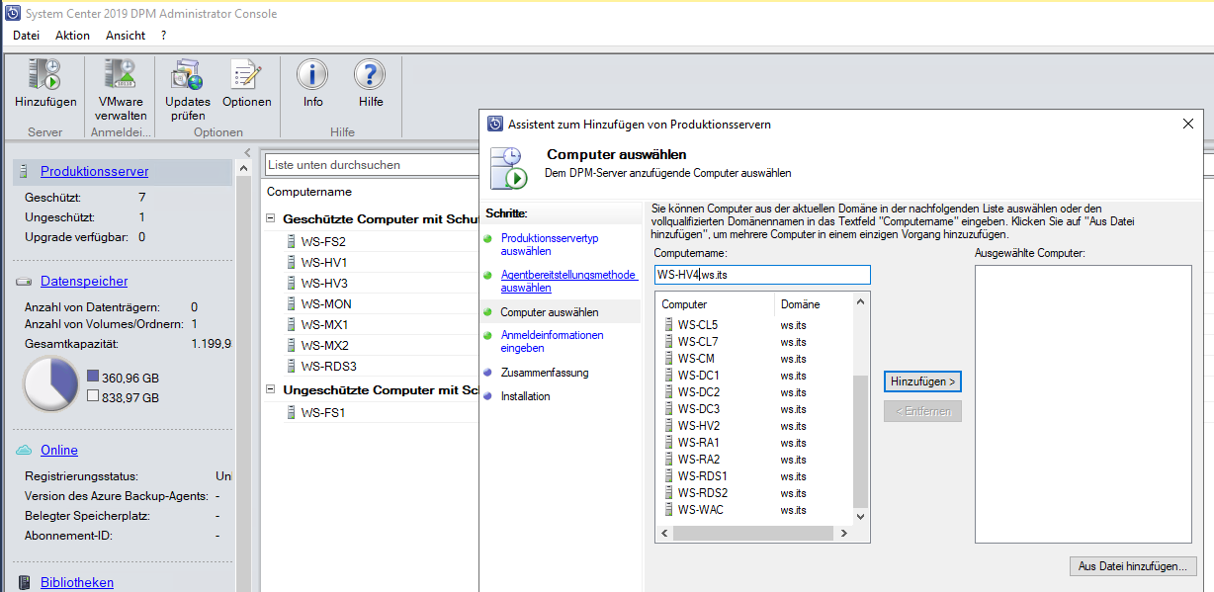Go to Produktionsservertyp auswählen step
The height and width of the screenshot is (592, 1214).
tap(550, 245)
